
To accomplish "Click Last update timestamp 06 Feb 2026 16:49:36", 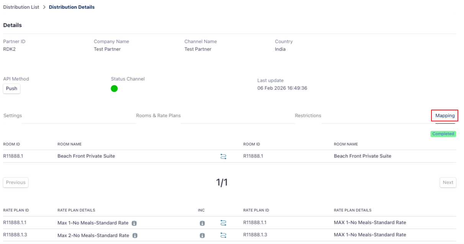I will pos(282,88).
